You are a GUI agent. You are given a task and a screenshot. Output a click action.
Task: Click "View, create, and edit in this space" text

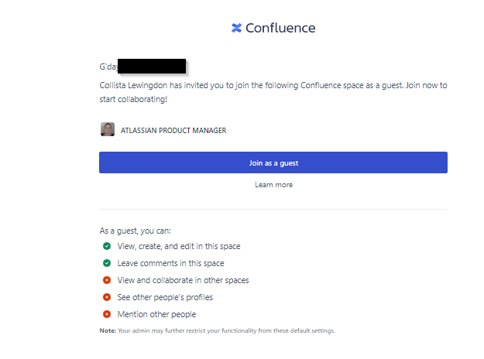coord(179,246)
